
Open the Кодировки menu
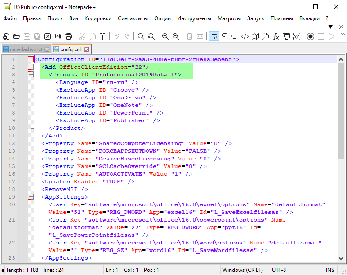98,18
